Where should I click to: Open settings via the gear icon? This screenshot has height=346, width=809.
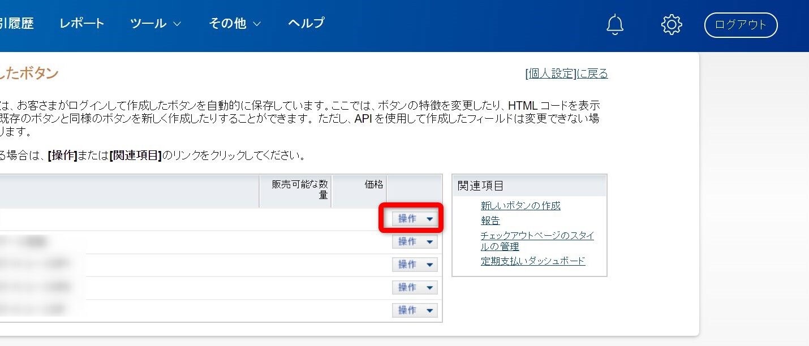coord(672,25)
